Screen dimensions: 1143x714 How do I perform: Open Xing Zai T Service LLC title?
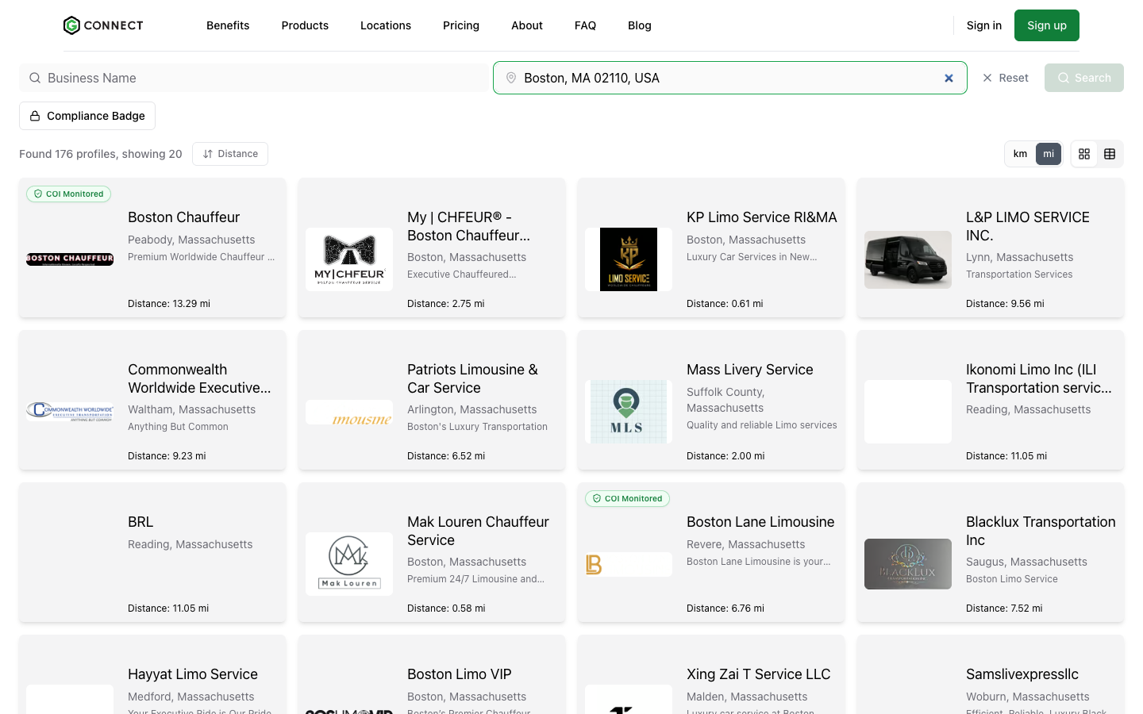point(759,674)
